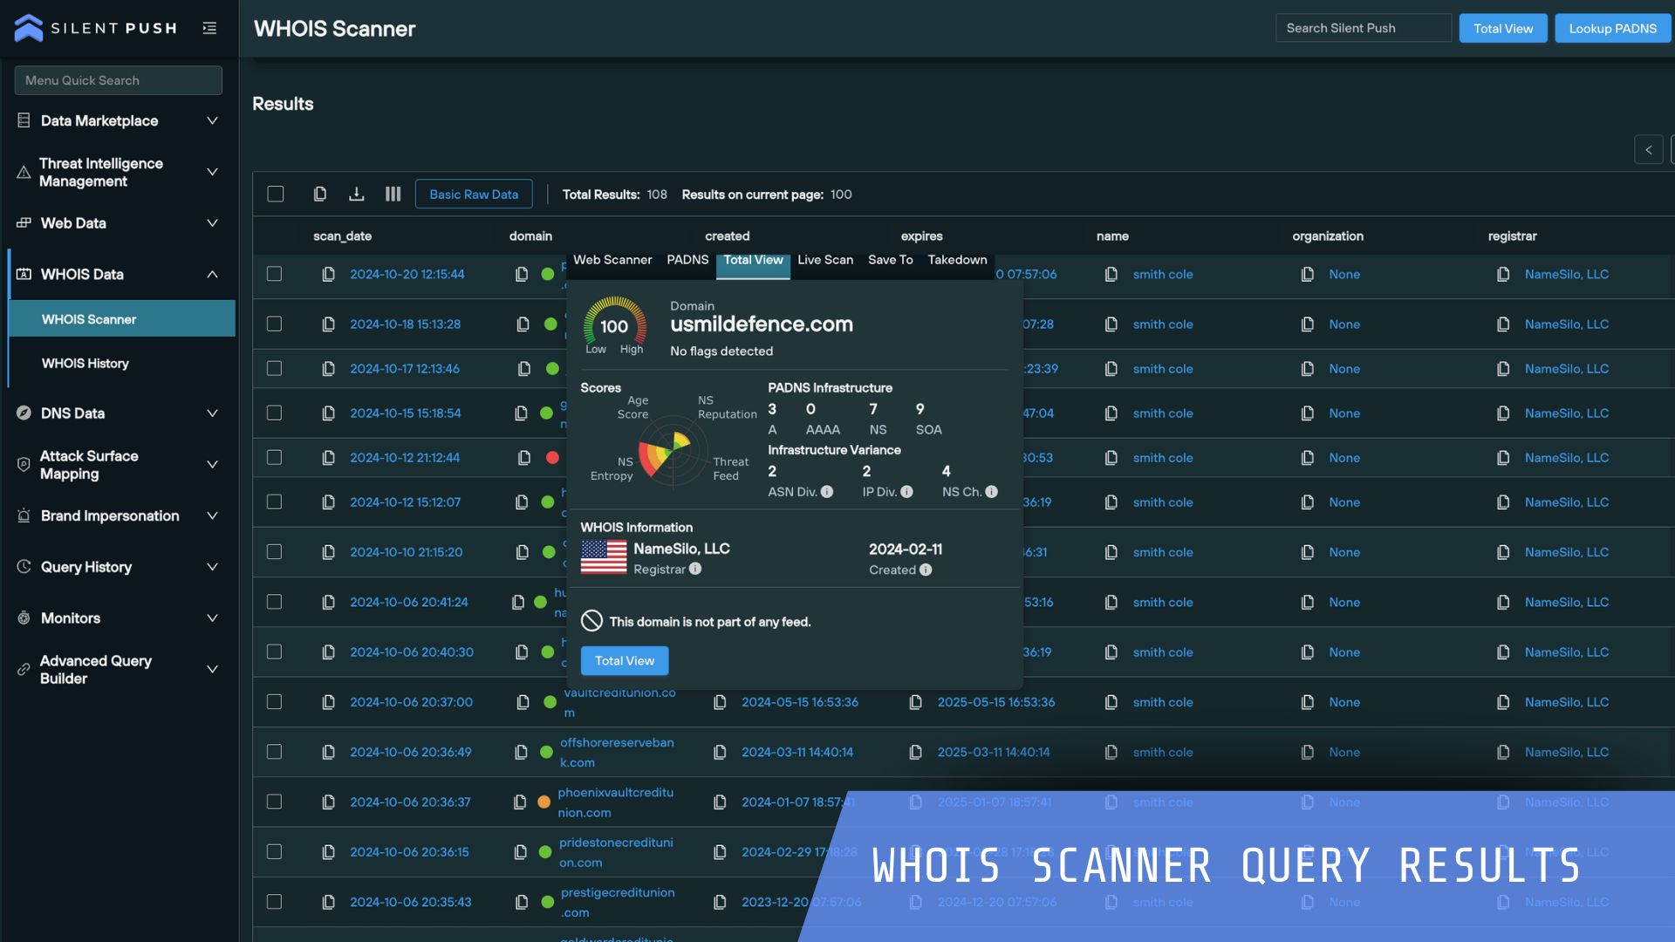Image resolution: width=1675 pixels, height=942 pixels.
Task: Open offshorereservebank.com domain link
Action: (617, 752)
